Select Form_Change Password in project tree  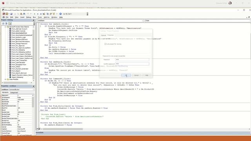(19, 43)
